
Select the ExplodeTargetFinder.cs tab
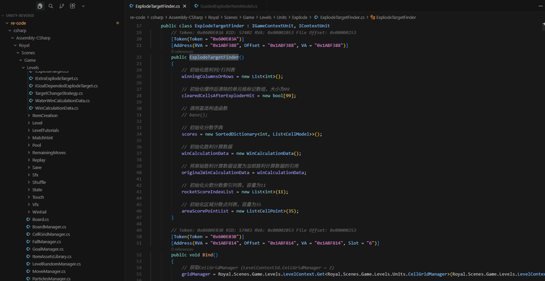pos(157,6)
